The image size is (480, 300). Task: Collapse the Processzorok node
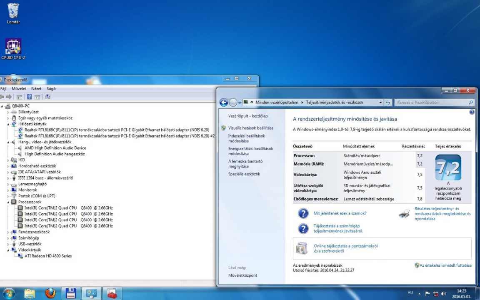(x=8, y=202)
